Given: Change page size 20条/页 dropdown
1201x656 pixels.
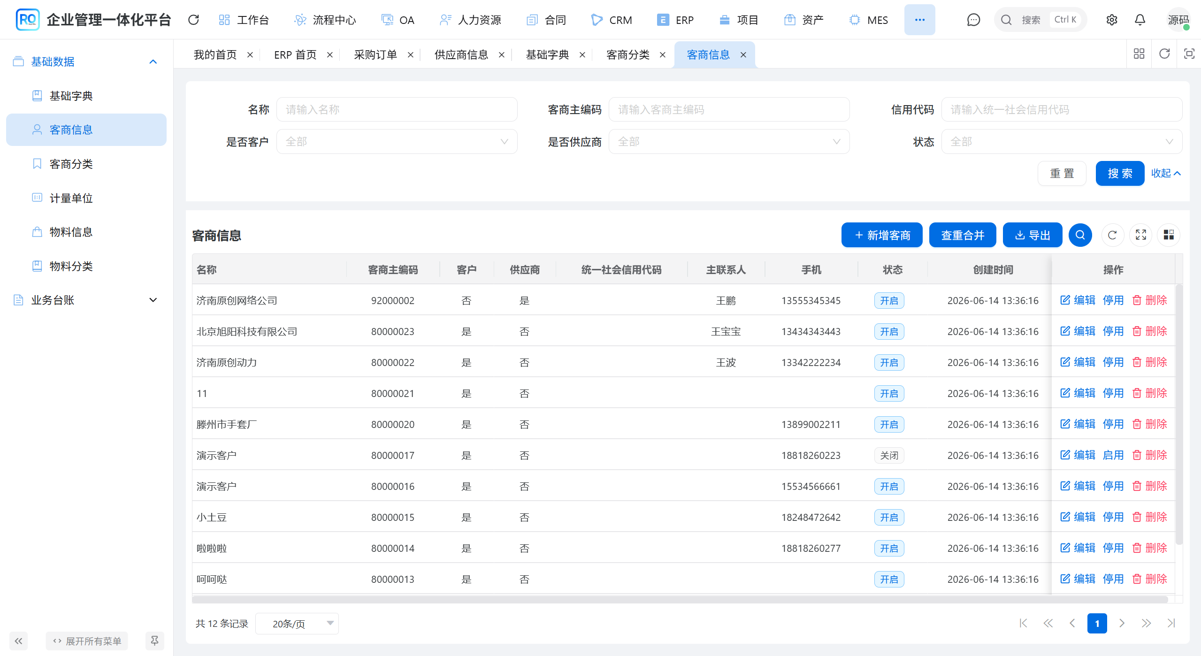Looking at the screenshot, I should point(297,624).
